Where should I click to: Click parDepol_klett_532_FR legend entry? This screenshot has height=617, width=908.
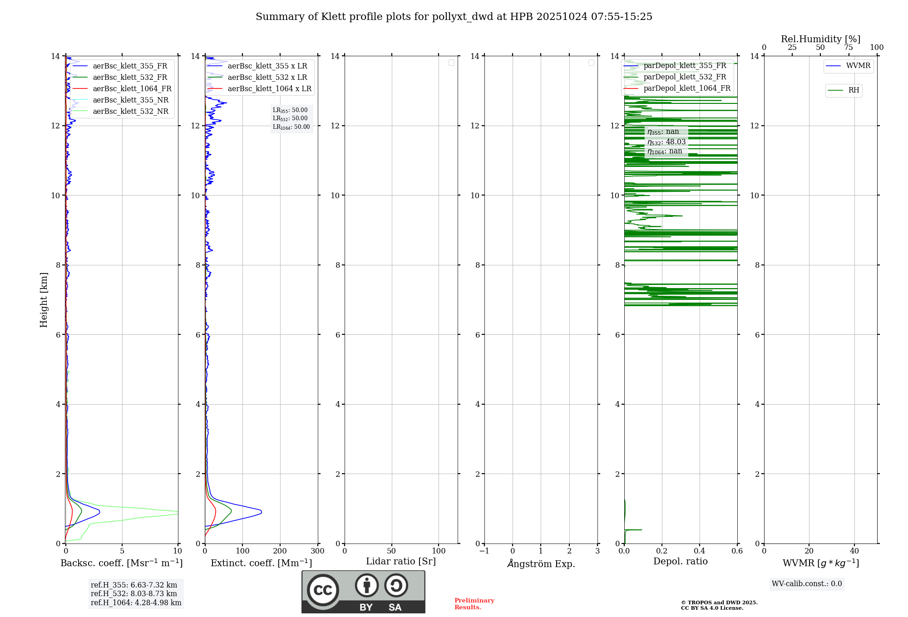click(x=685, y=77)
